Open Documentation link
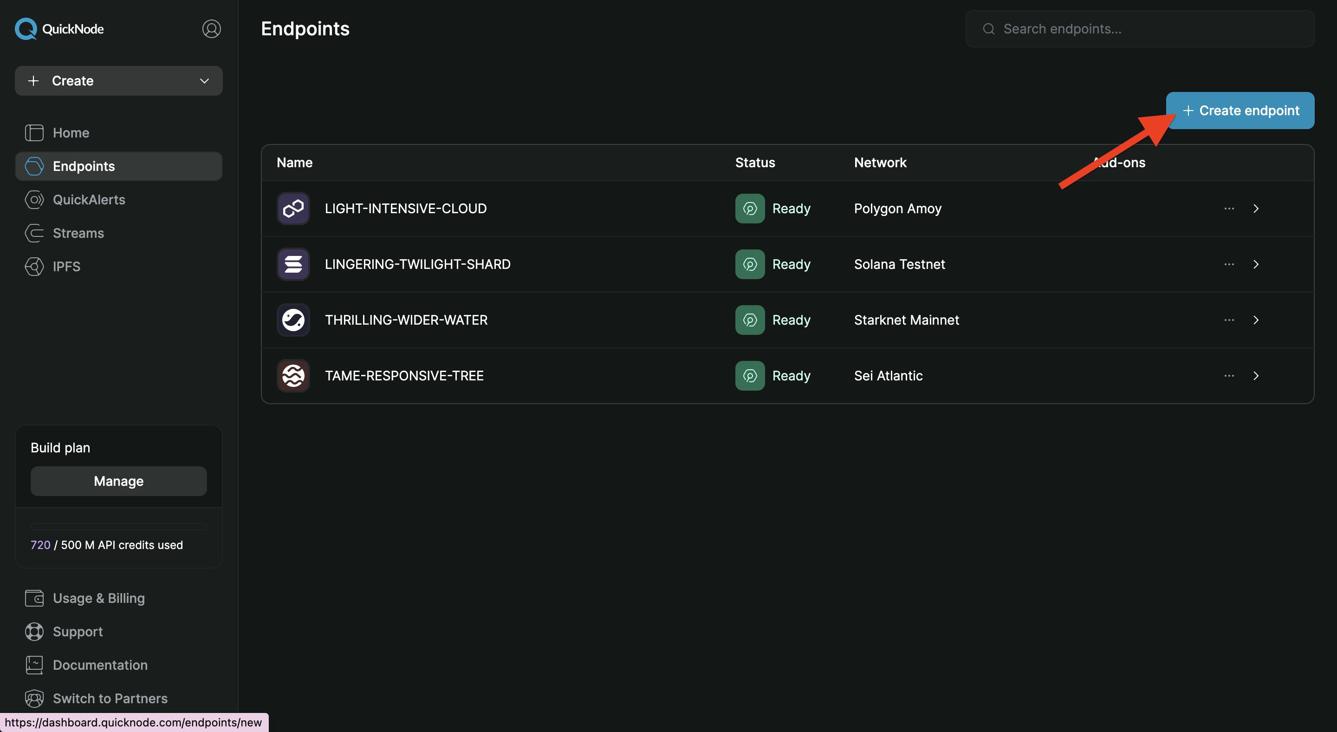The image size is (1337, 732). point(100,665)
